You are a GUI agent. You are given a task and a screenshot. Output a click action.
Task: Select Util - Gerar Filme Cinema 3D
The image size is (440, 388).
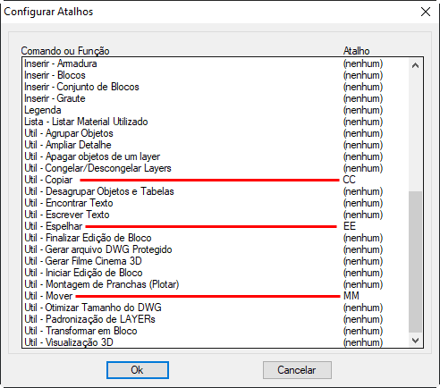(x=216, y=261)
